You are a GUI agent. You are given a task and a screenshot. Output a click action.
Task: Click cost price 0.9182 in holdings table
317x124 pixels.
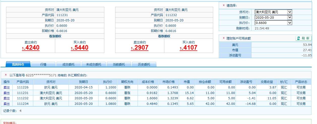pos(152,93)
